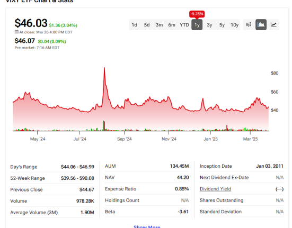Click the Sep '24 axis label
This screenshot has width=292, height=228.
(x=124, y=139)
